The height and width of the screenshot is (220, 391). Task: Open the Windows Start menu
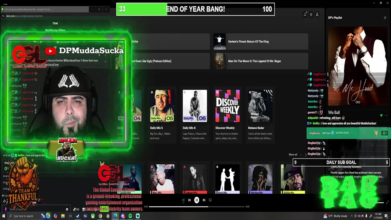coord(3,216)
